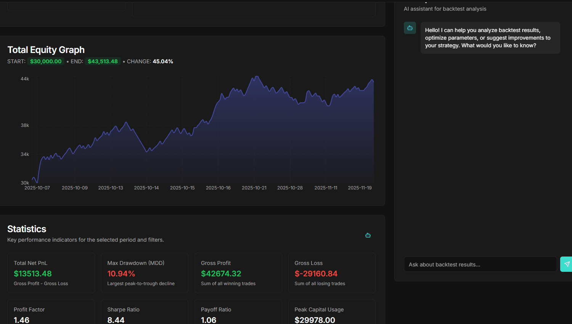Click the Total Equity Graph title
Screen dimensions: 572x324
click(46, 50)
